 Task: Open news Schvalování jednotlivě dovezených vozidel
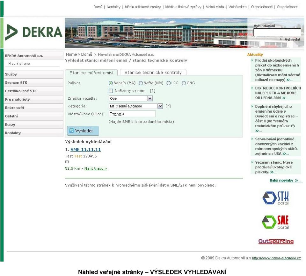click(x=276, y=146)
